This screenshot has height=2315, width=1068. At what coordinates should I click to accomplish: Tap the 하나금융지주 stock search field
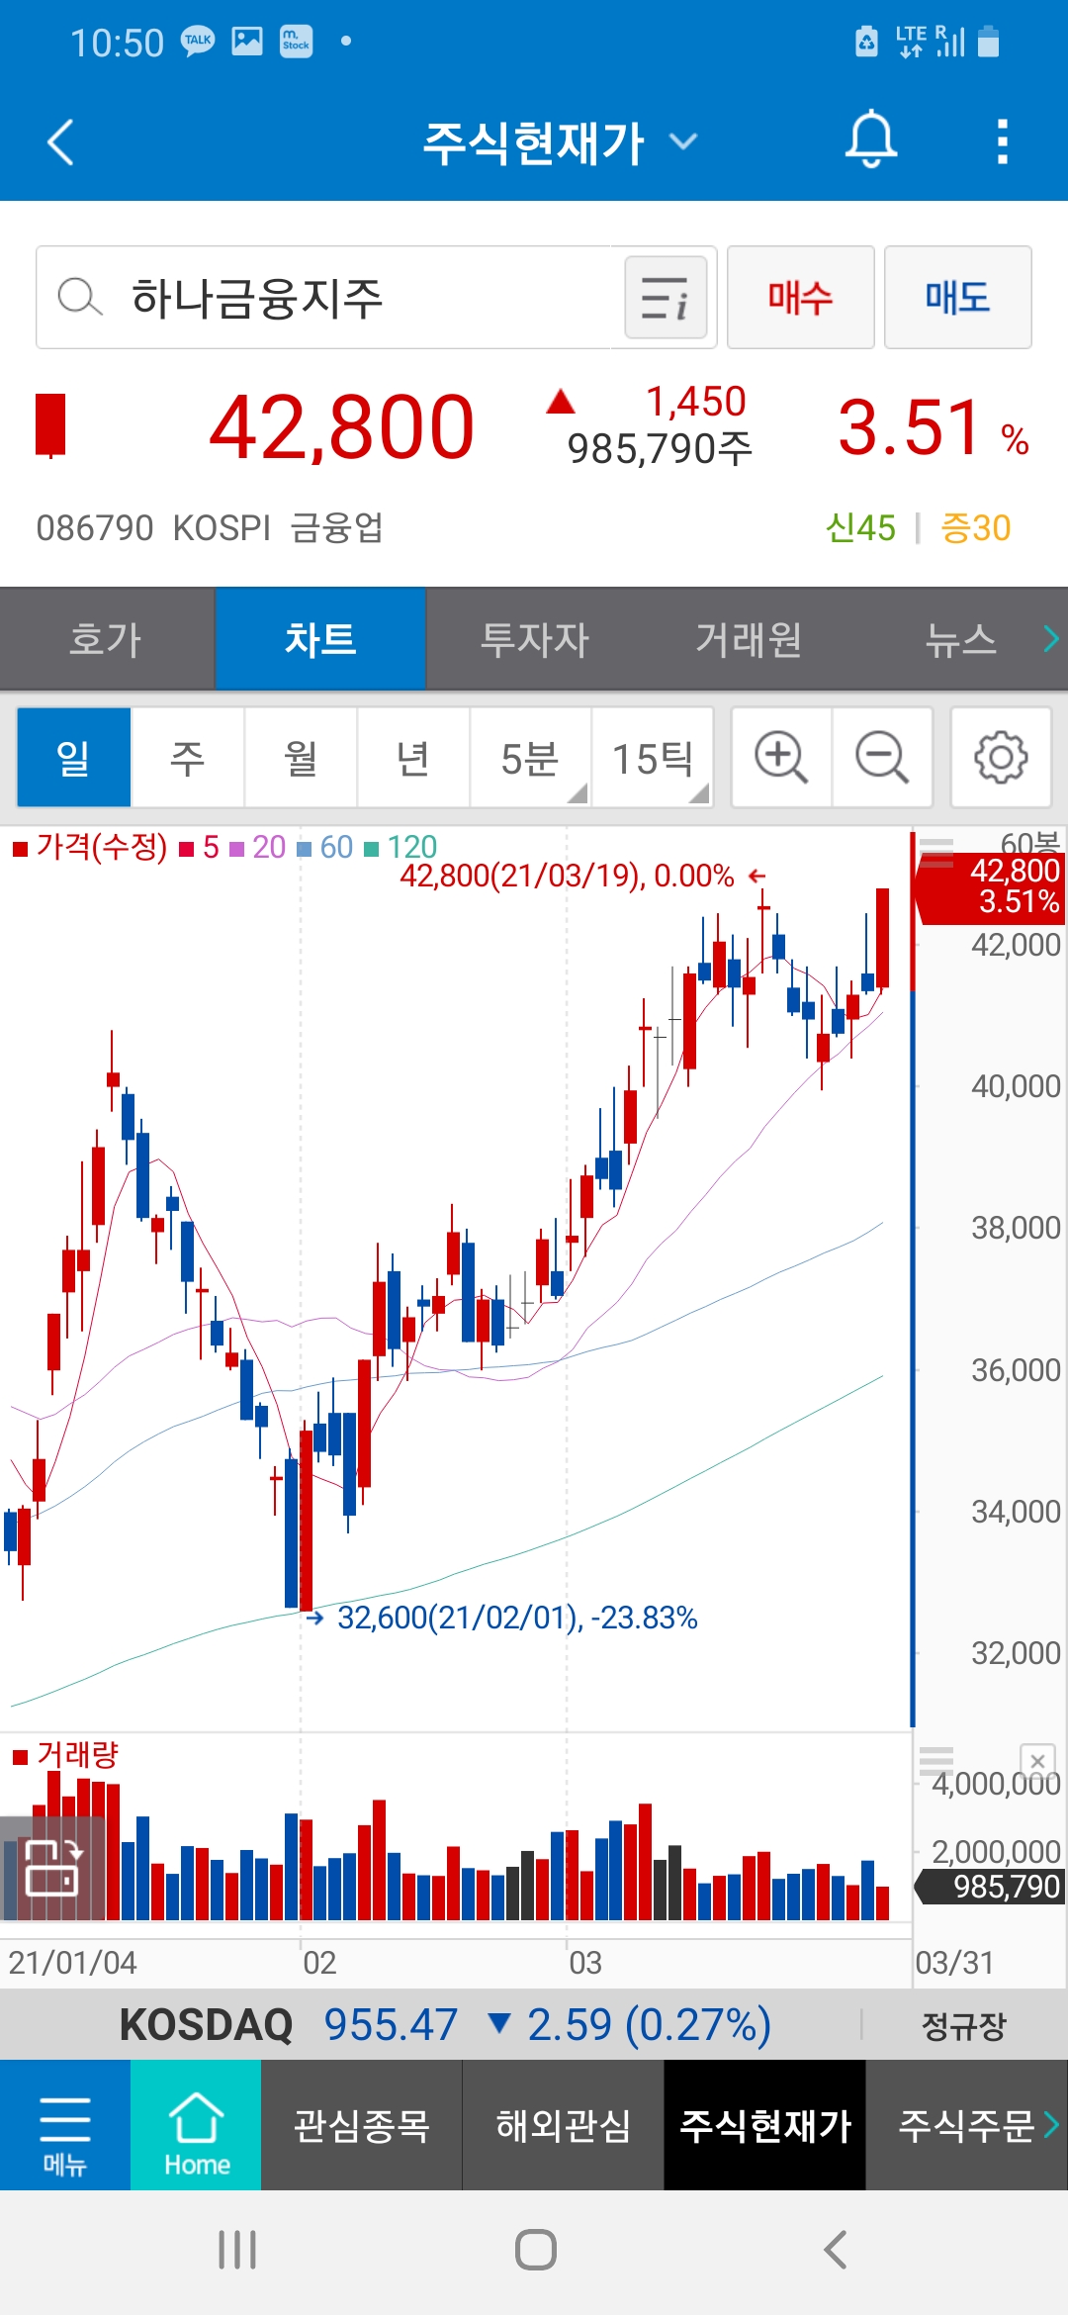click(326, 298)
